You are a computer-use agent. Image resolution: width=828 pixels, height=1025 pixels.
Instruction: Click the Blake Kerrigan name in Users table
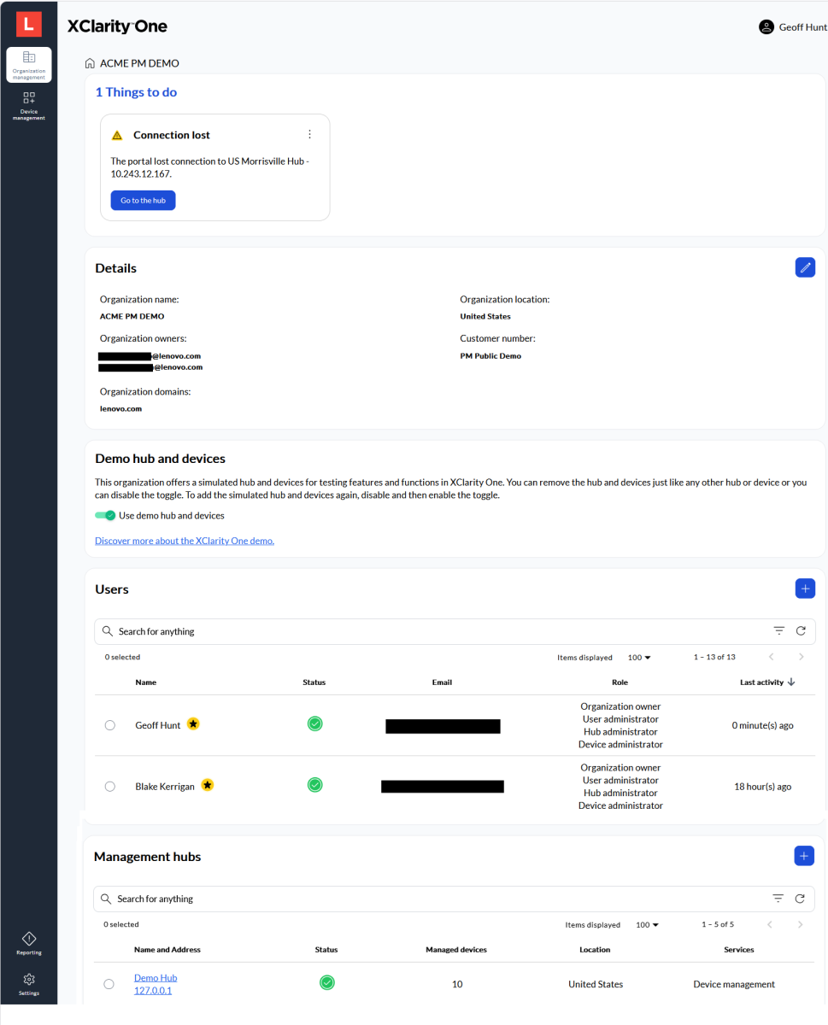click(166, 786)
